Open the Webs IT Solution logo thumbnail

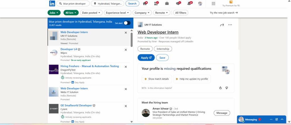point(54,92)
